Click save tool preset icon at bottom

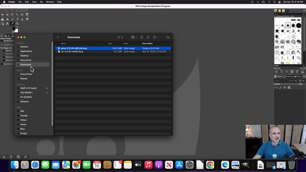(x=4, y=157)
